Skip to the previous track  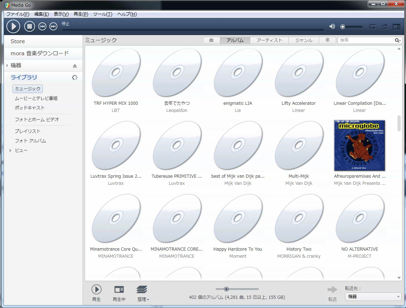pos(42,27)
